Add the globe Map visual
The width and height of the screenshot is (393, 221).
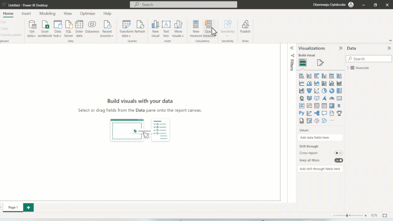(x=301, y=98)
